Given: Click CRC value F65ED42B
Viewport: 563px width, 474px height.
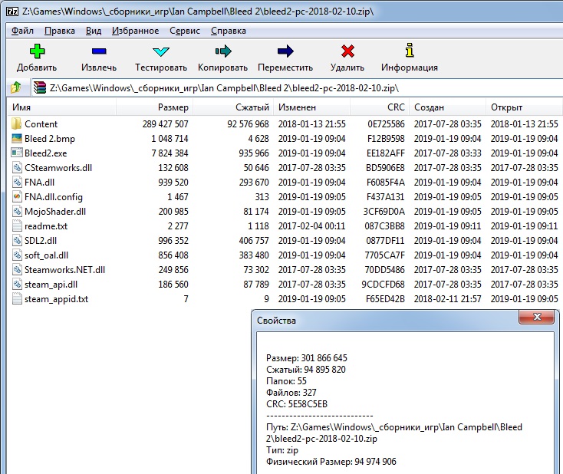Looking at the screenshot, I should tap(385, 299).
